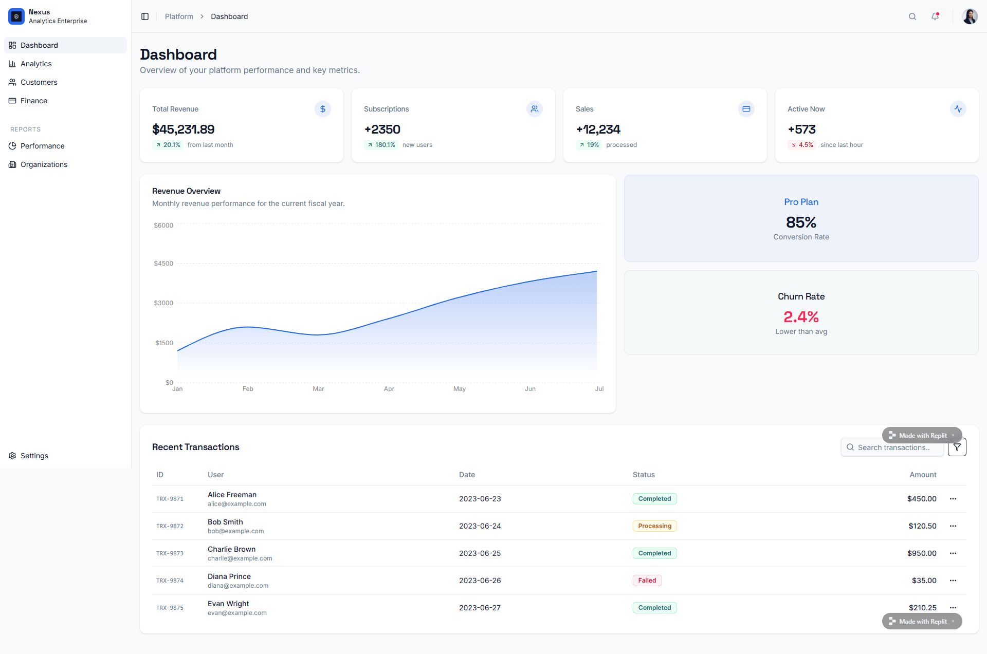Dismiss the top Made with Replit badge
987x654 pixels.
pyautogui.click(x=953, y=435)
